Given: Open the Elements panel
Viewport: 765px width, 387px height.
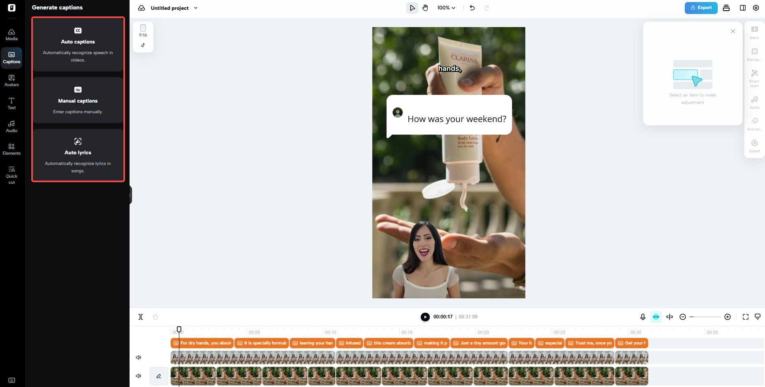Looking at the screenshot, I should pos(11,149).
